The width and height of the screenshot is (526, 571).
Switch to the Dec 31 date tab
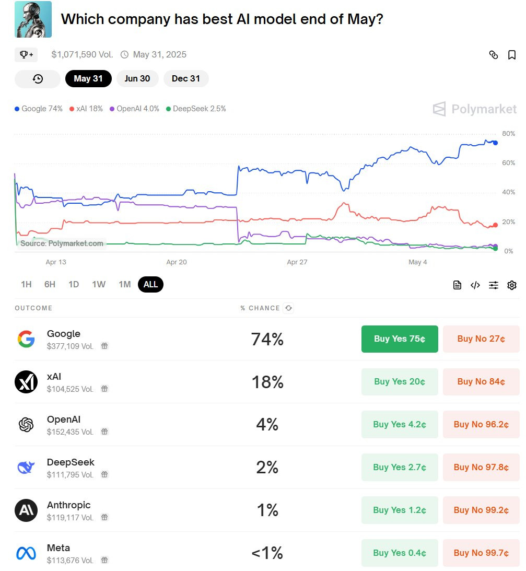[186, 79]
